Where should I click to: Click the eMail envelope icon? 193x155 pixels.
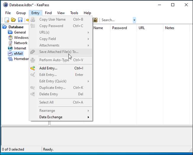10,53
